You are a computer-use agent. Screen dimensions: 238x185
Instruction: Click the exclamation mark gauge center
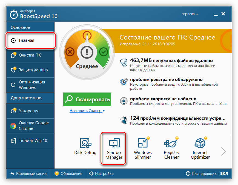pyautogui.click(x=87, y=52)
